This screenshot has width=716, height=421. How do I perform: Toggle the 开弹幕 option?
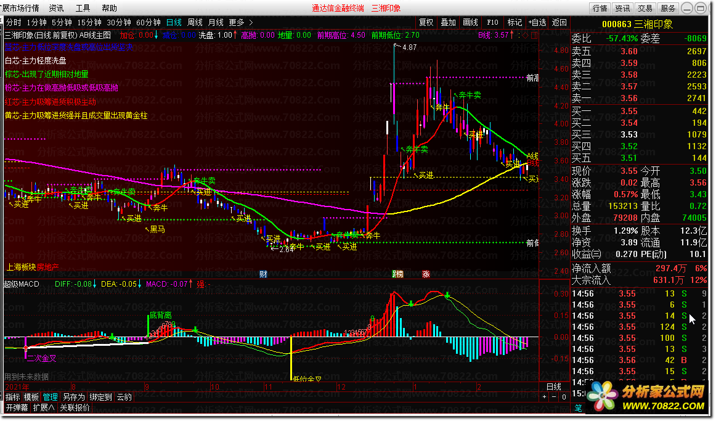coord(17,408)
